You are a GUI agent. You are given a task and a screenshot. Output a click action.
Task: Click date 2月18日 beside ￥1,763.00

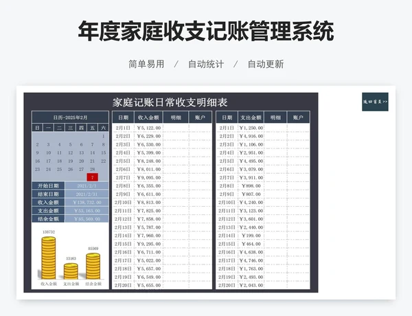pyautogui.click(x=227, y=269)
